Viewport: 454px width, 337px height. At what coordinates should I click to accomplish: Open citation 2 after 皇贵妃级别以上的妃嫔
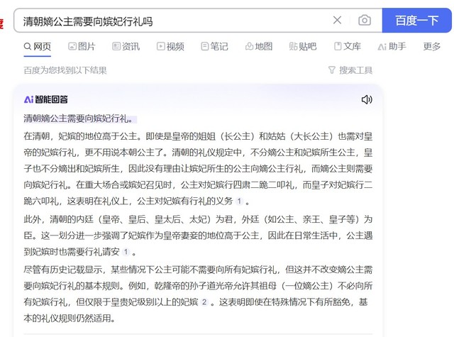point(204,302)
